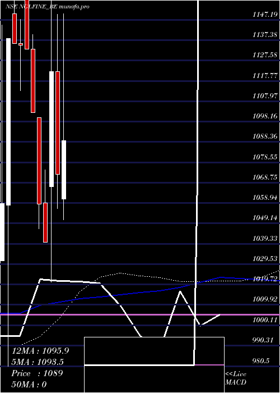Click the Price : 1089 readout

(37, 373)
